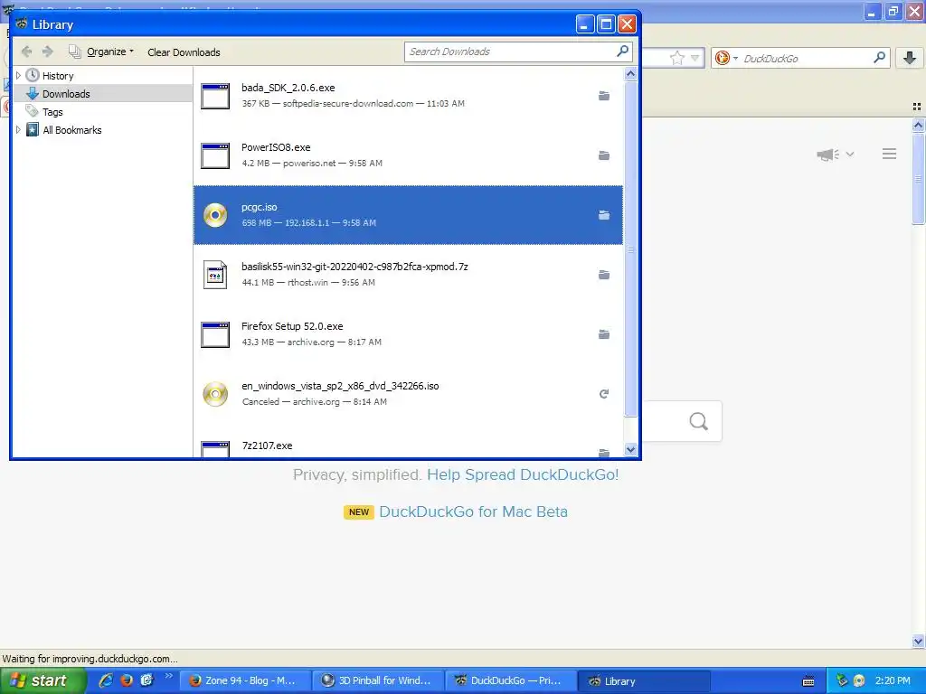Select Downloads in the sidebar
This screenshot has height=694, width=926.
66,94
